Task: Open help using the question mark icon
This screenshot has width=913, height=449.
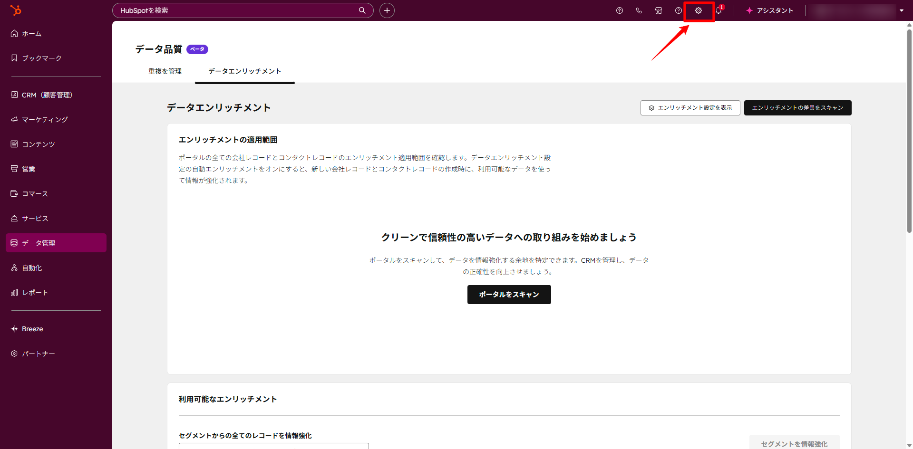Action: (678, 10)
